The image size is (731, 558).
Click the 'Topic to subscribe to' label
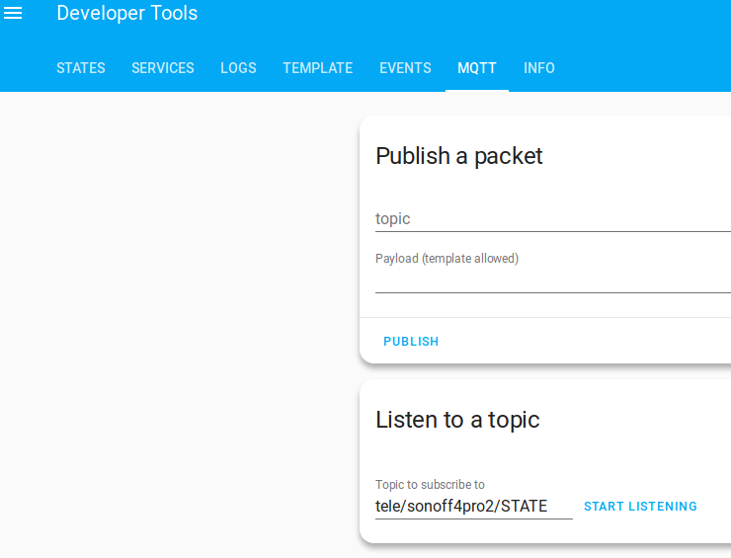tap(430, 485)
